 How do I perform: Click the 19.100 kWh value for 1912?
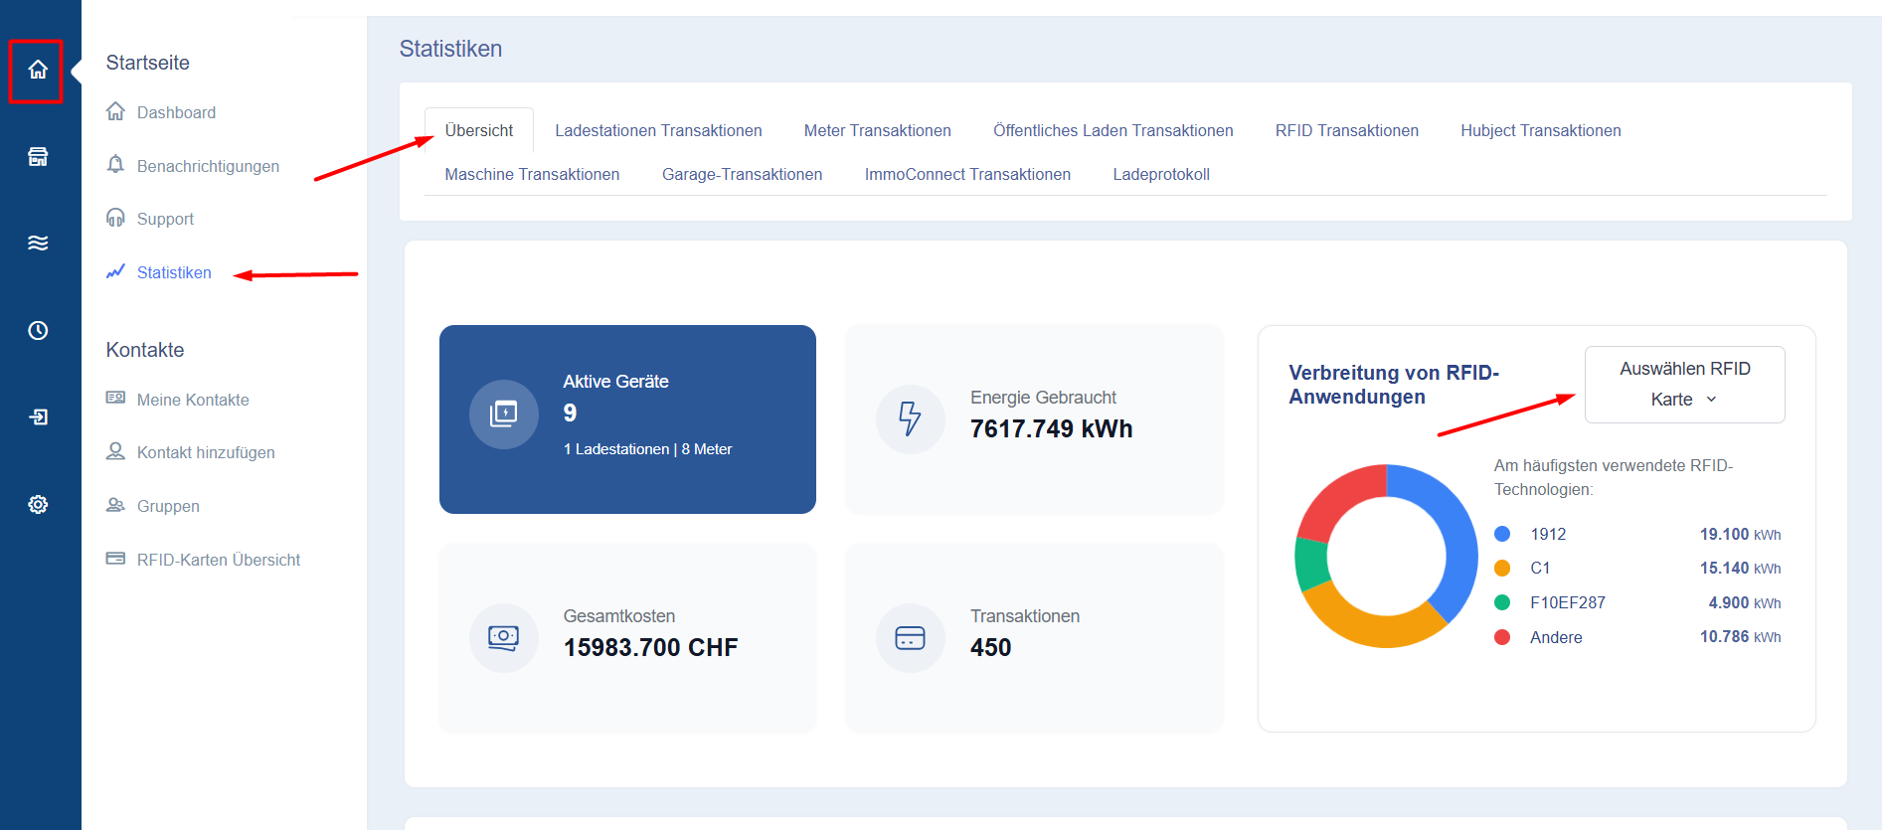1740,534
